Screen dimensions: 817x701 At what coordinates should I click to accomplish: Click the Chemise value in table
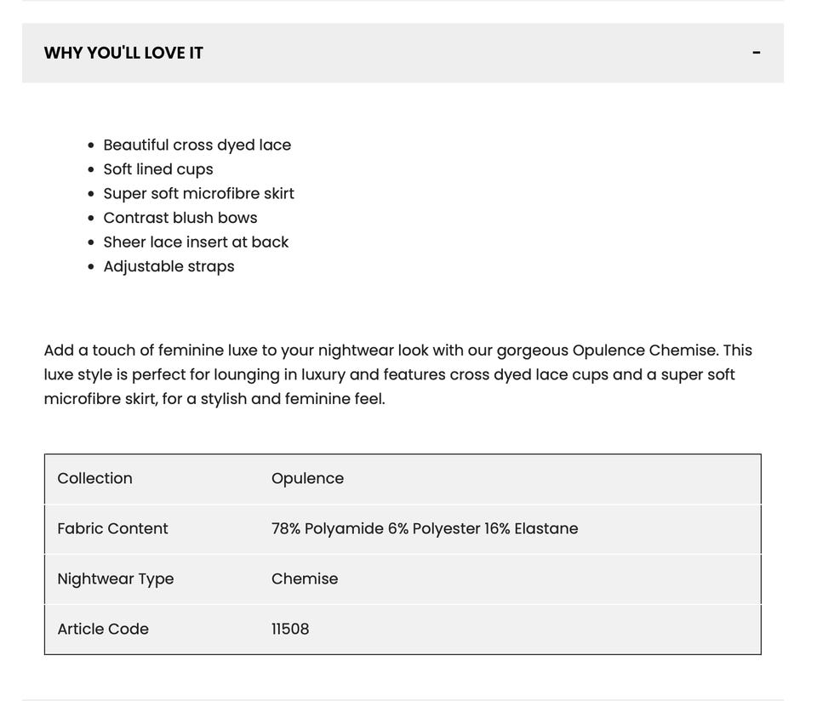[305, 578]
